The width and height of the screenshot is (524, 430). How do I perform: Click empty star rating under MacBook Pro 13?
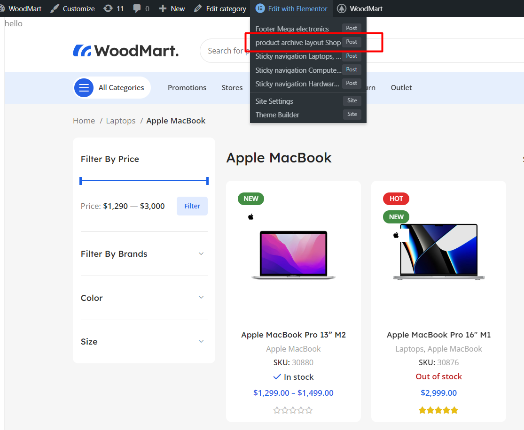293,410
